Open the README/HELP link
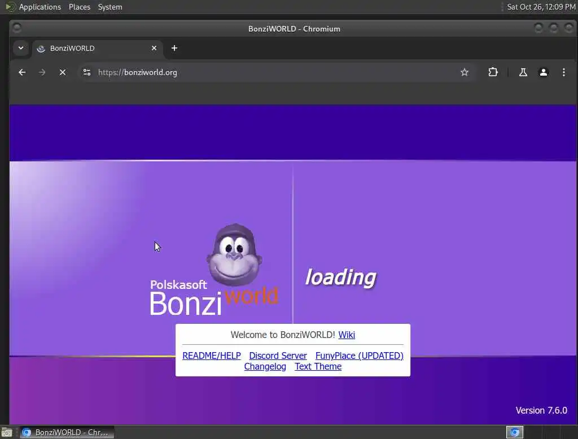578x439 pixels. [212, 355]
